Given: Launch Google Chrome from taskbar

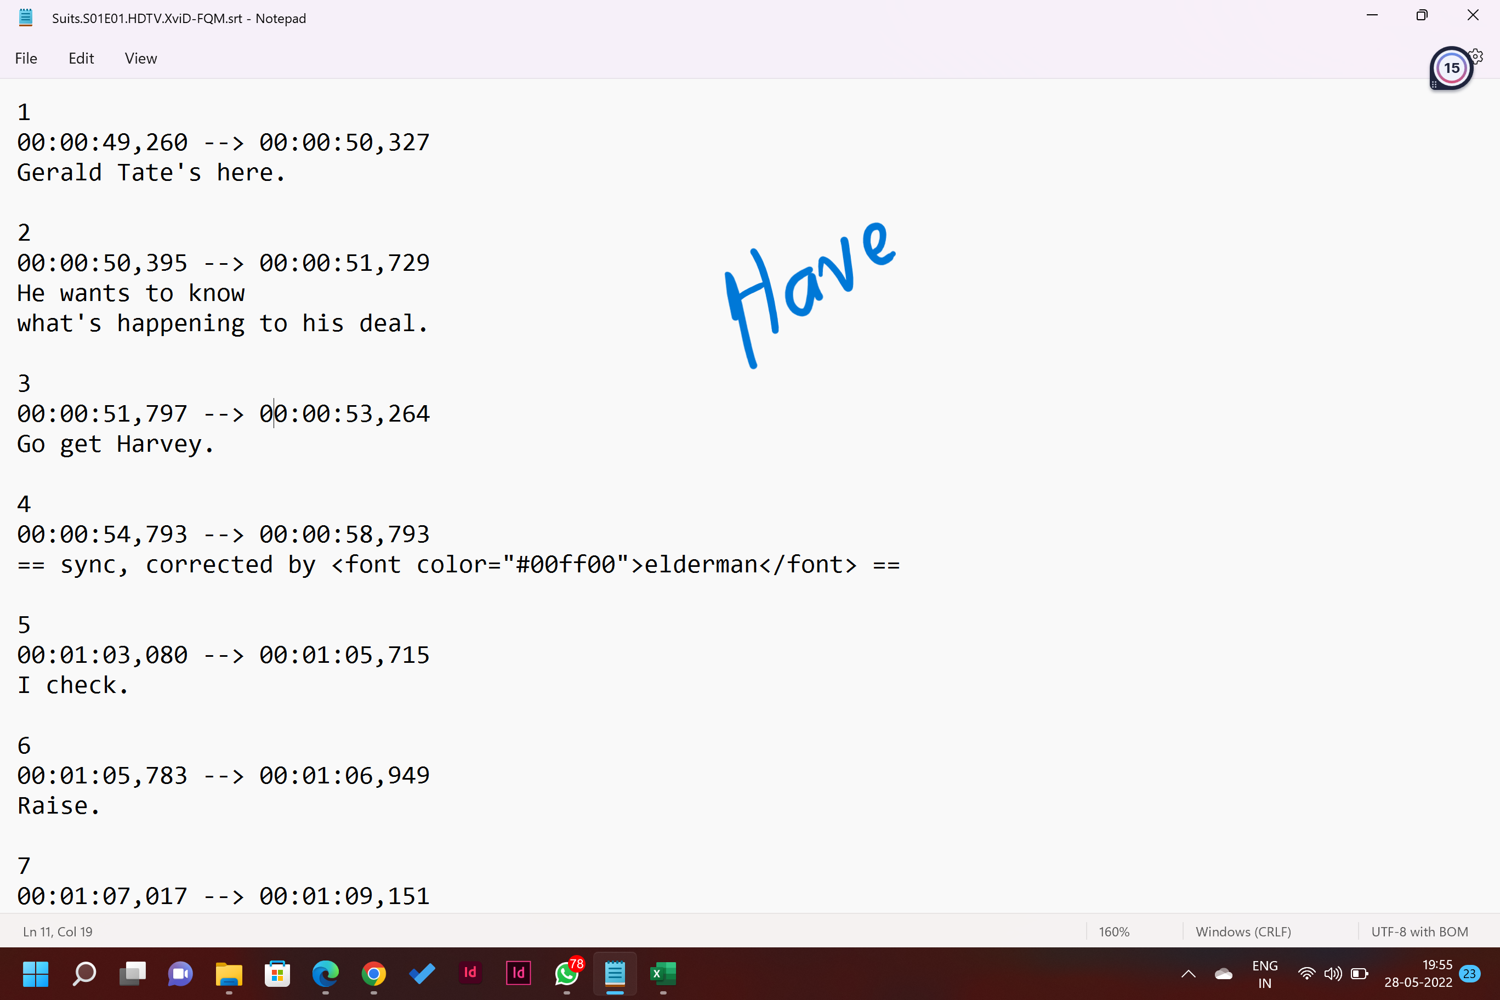Looking at the screenshot, I should (x=374, y=973).
